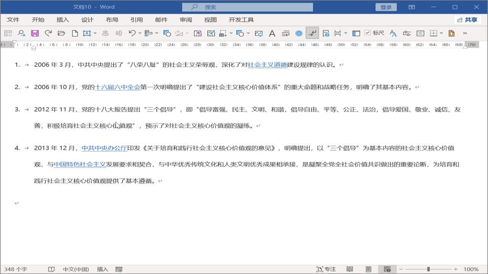The width and height of the screenshot is (488, 274).
Task: Click the magenta Save floppy disk icon
Action: [35, 33]
